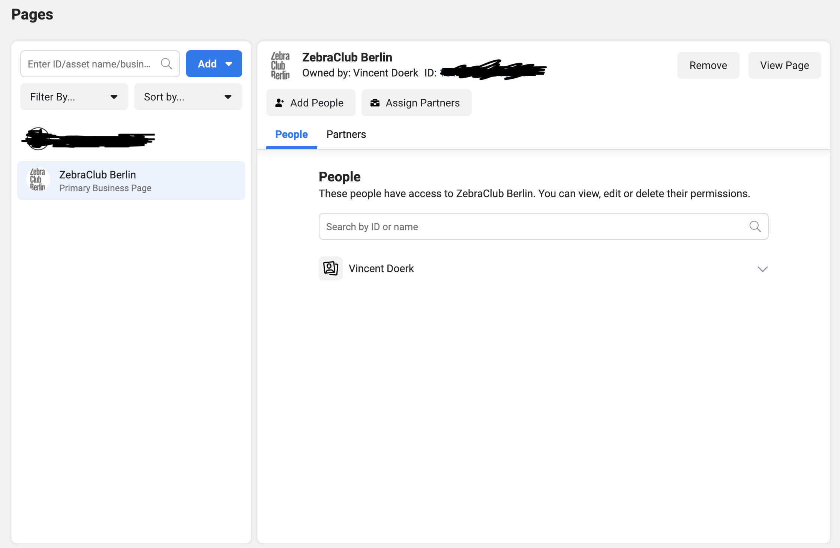Click the magnifier in People search box
The height and width of the screenshot is (548, 840).
pos(755,226)
